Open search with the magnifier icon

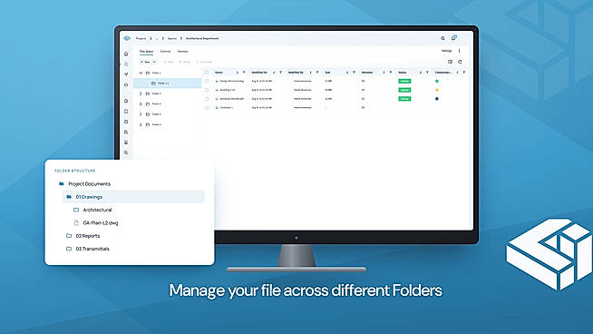coord(442,38)
